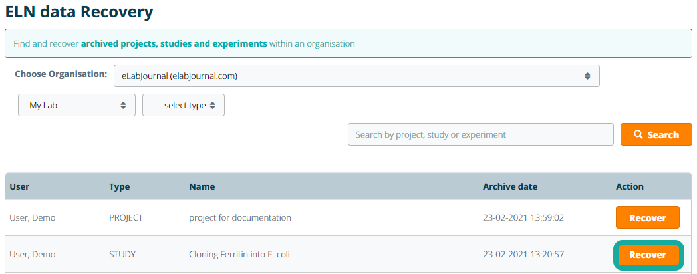Viewport: 697px width, 274px height.
Task: Open the select type dropdown
Action: tap(184, 106)
